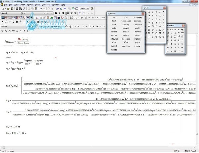Click laplace in the Symbolic palette

click(x=126, y=35)
